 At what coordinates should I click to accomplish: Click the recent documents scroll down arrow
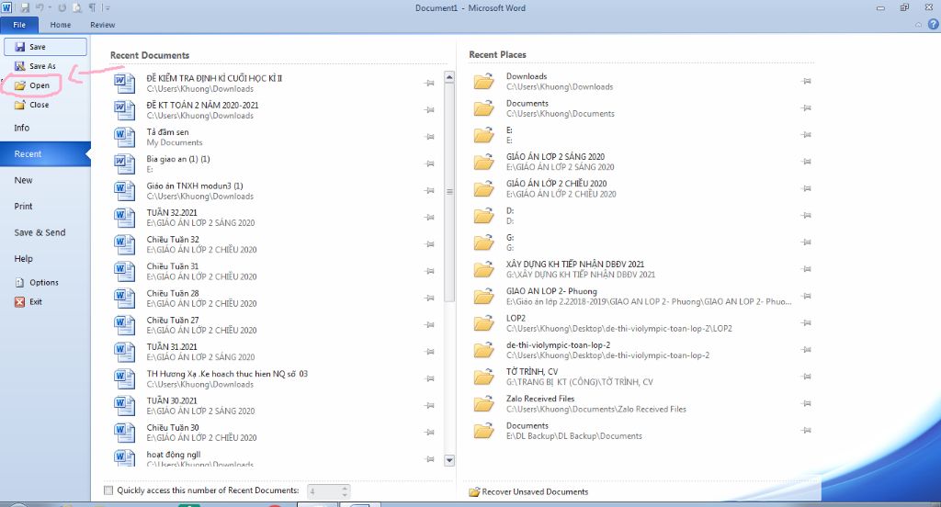click(x=448, y=460)
